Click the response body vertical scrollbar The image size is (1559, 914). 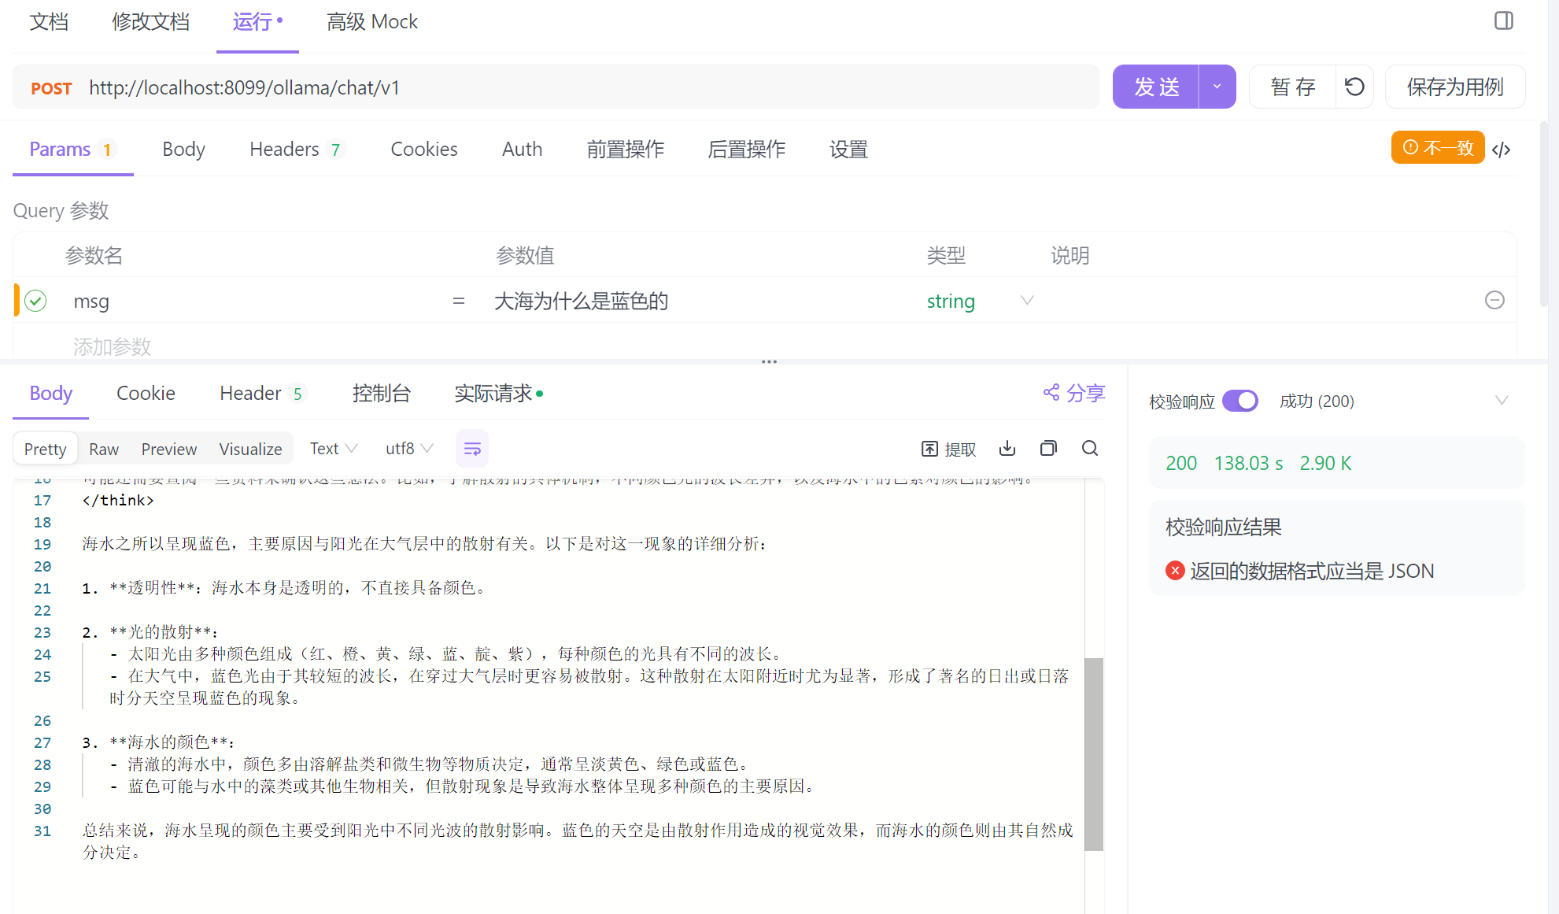click(x=1093, y=753)
